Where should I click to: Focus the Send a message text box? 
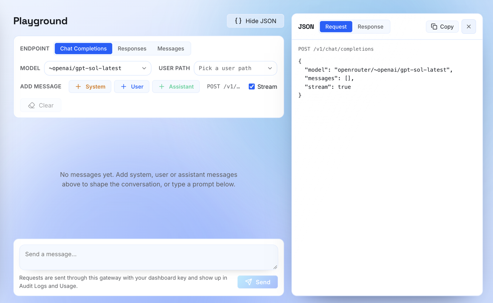[149, 258]
